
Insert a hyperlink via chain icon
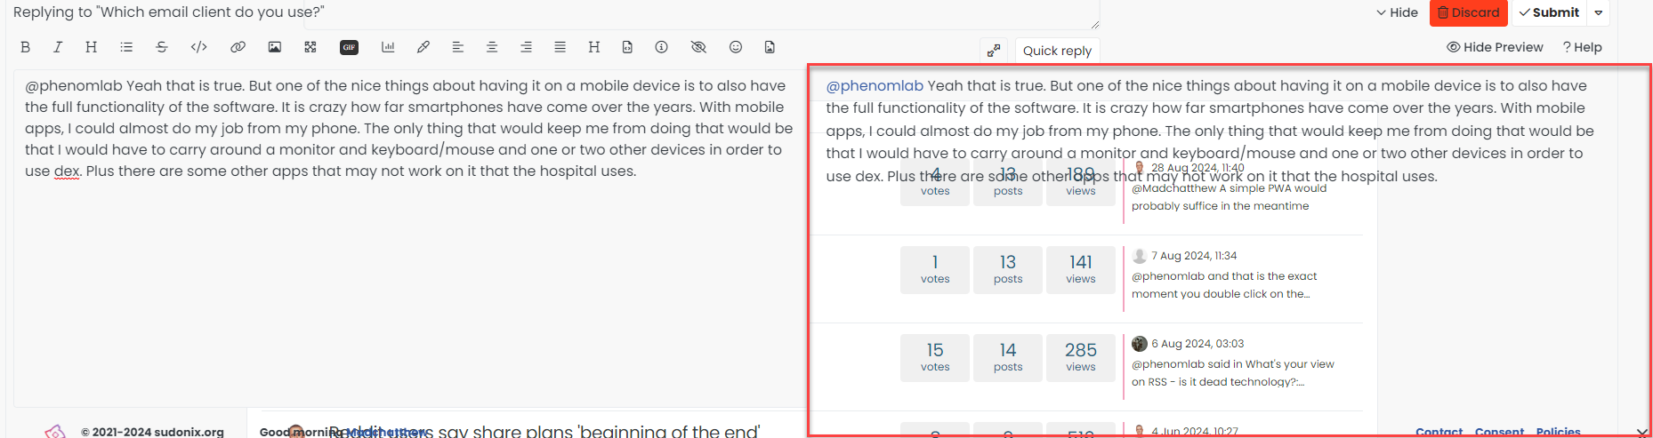238,47
